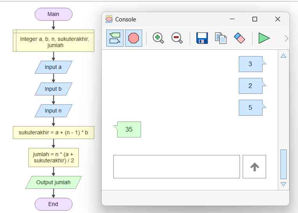Select the Input a shape
The image size is (298, 213).
[x=53, y=67]
